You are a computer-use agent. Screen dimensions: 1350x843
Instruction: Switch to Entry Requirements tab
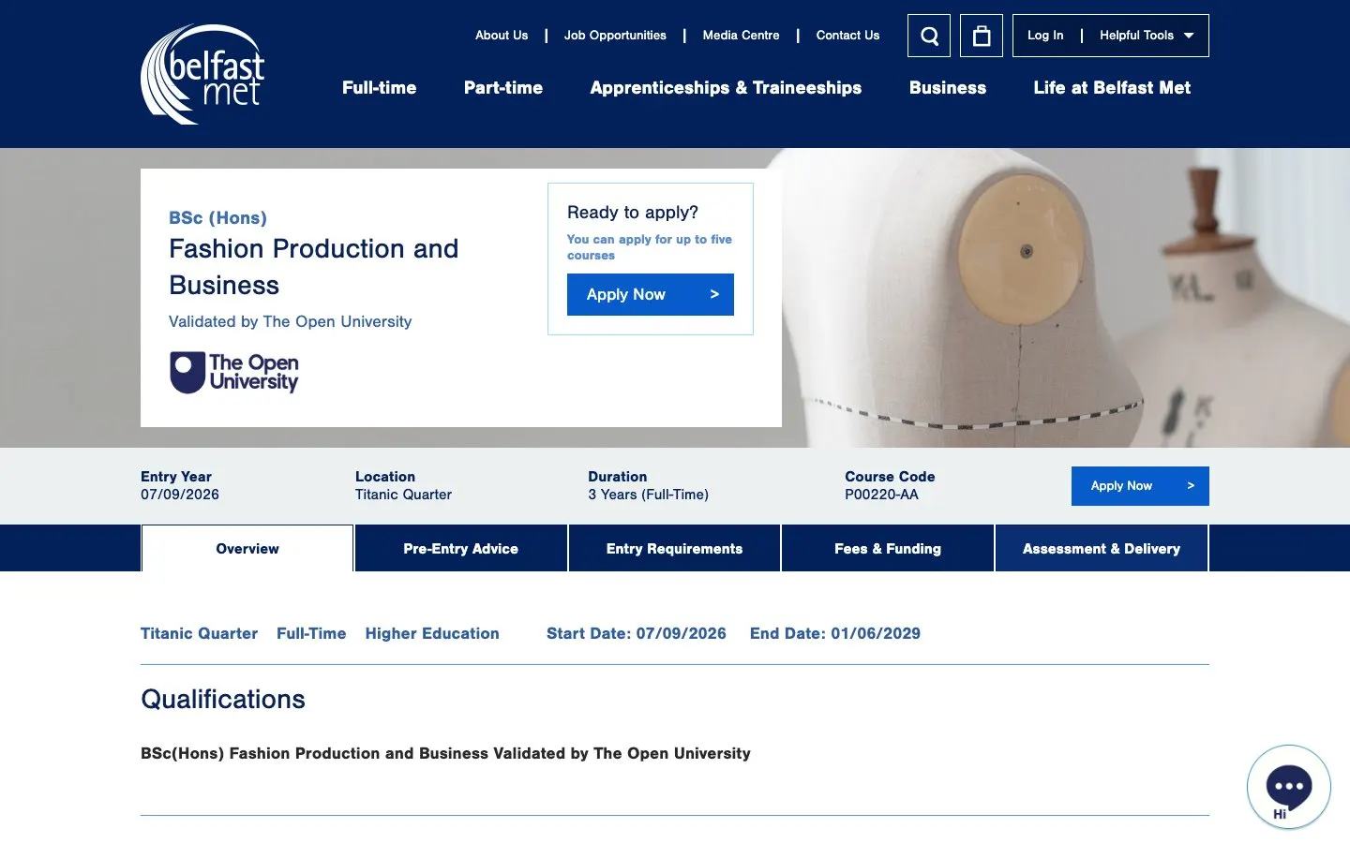674,549
